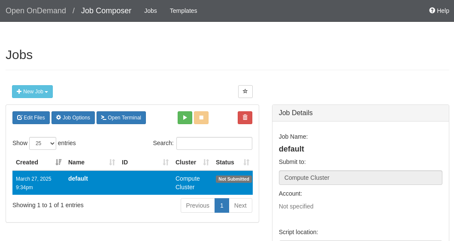Select page 1 in pagination
The image size is (454, 241).
coord(222,205)
